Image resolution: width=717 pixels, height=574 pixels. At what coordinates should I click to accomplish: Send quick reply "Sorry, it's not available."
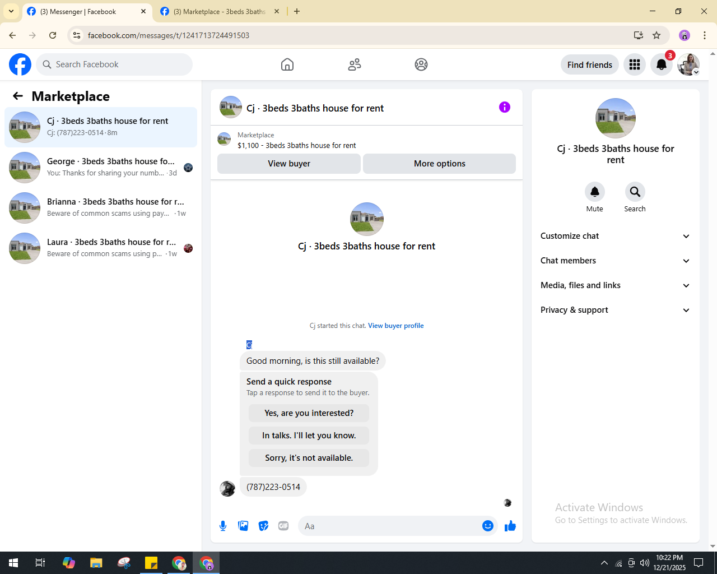[x=309, y=458]
